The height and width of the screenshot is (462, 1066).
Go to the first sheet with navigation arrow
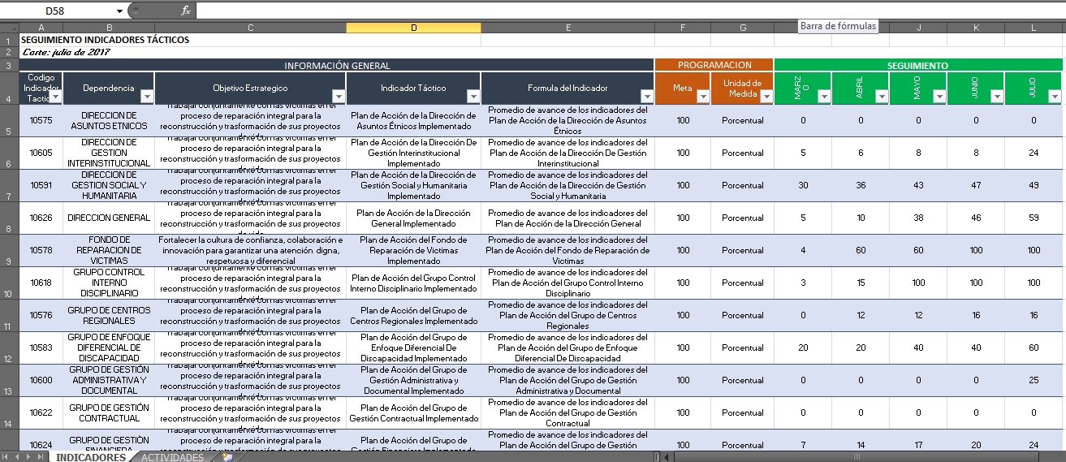[7, 457]
